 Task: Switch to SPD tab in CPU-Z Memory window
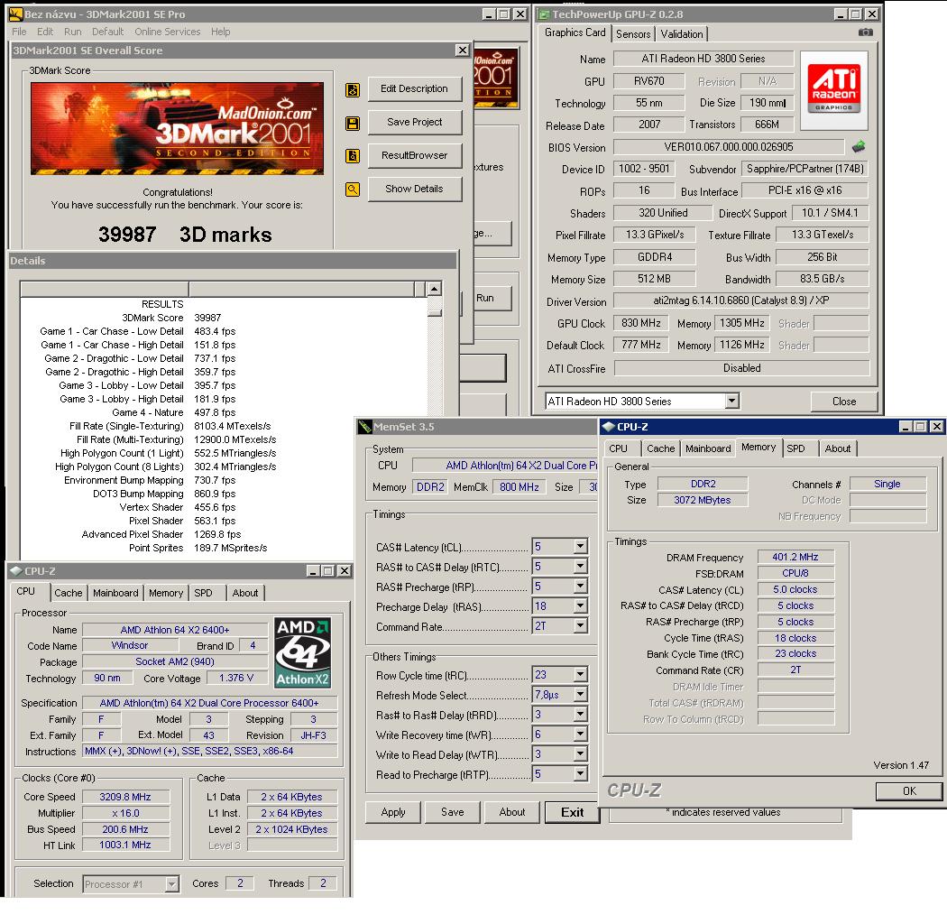pyautogui.click(x=796, y=448)
